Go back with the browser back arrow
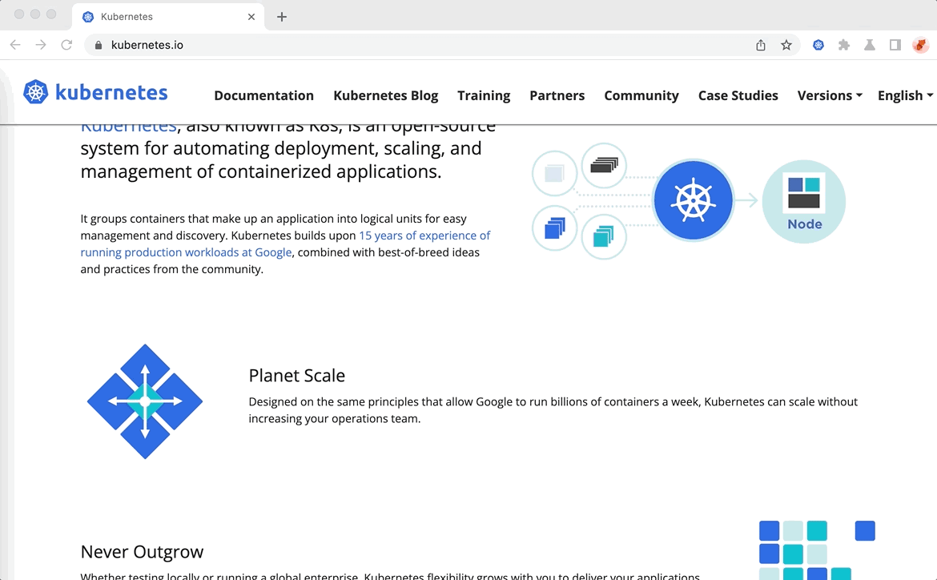The image size is (937, 580). [x=15, y=45]
